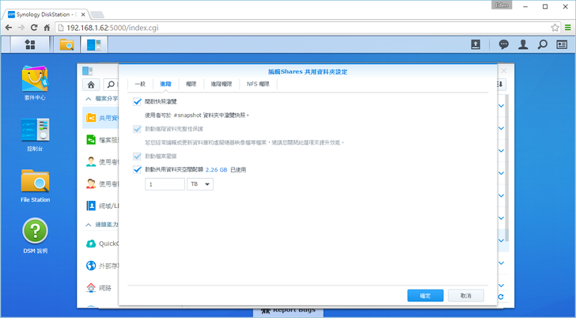
Task: Open Package Center desktop shortcut
Action: [35, 83]
